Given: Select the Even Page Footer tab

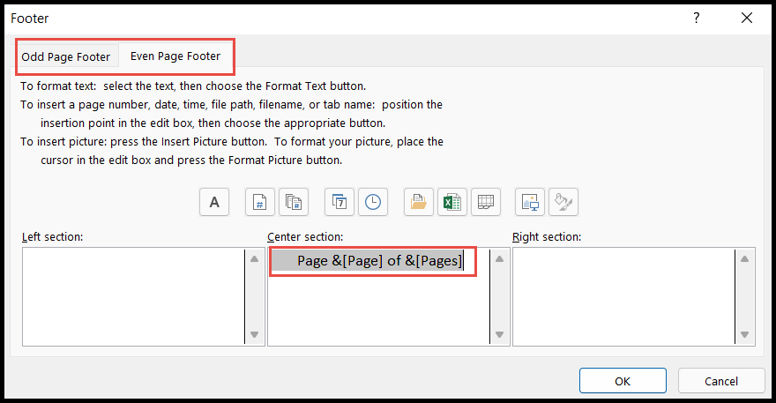Looking at the screenshot, I should [175, 56].
